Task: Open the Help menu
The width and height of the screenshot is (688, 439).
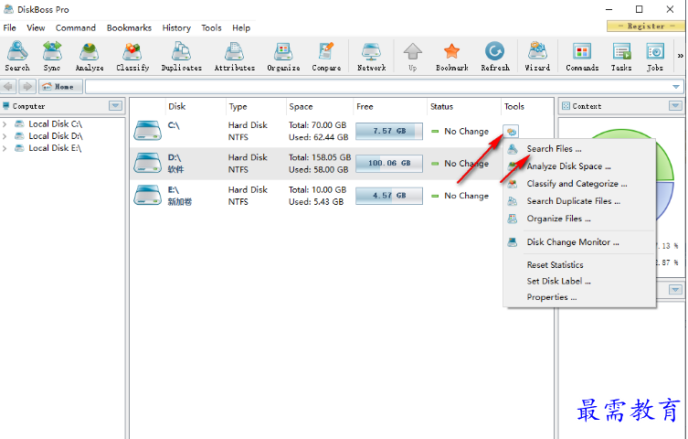Action: pos(241,27)
